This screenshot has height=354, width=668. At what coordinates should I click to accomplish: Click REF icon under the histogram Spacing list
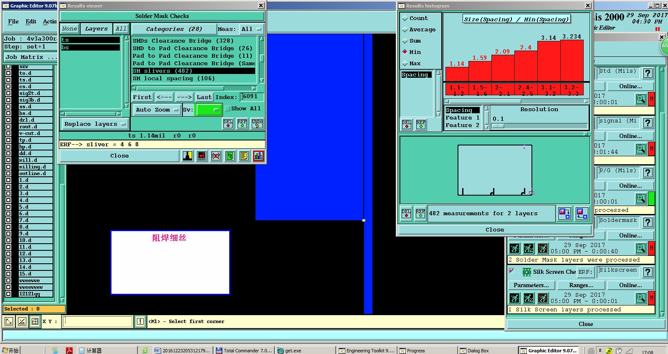(x=421, y=124)
